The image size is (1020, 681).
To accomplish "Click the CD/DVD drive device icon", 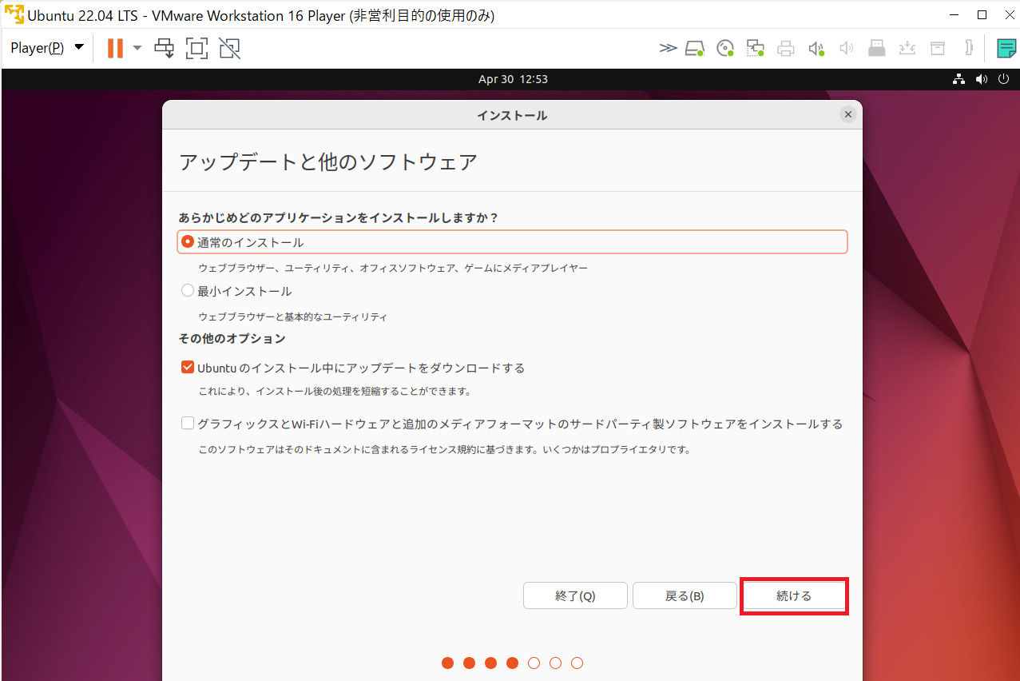I will pyautogui.click(x=725, y=48).
